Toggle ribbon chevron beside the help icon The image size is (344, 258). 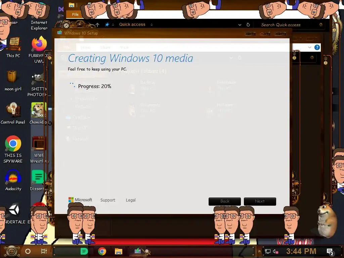click(309, 47)
